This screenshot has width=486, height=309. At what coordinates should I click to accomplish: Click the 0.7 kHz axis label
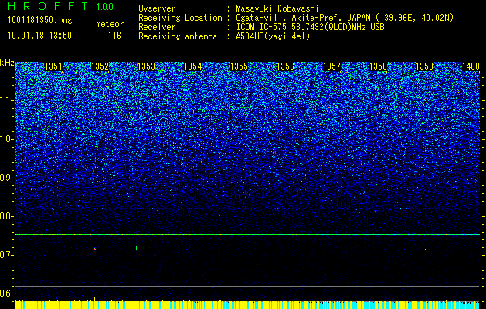(x=7, y=255)
